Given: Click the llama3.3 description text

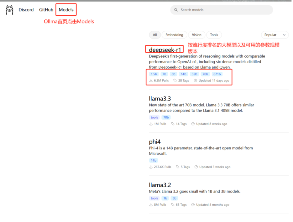Looking at the screenshot, I should coord(201,108).
